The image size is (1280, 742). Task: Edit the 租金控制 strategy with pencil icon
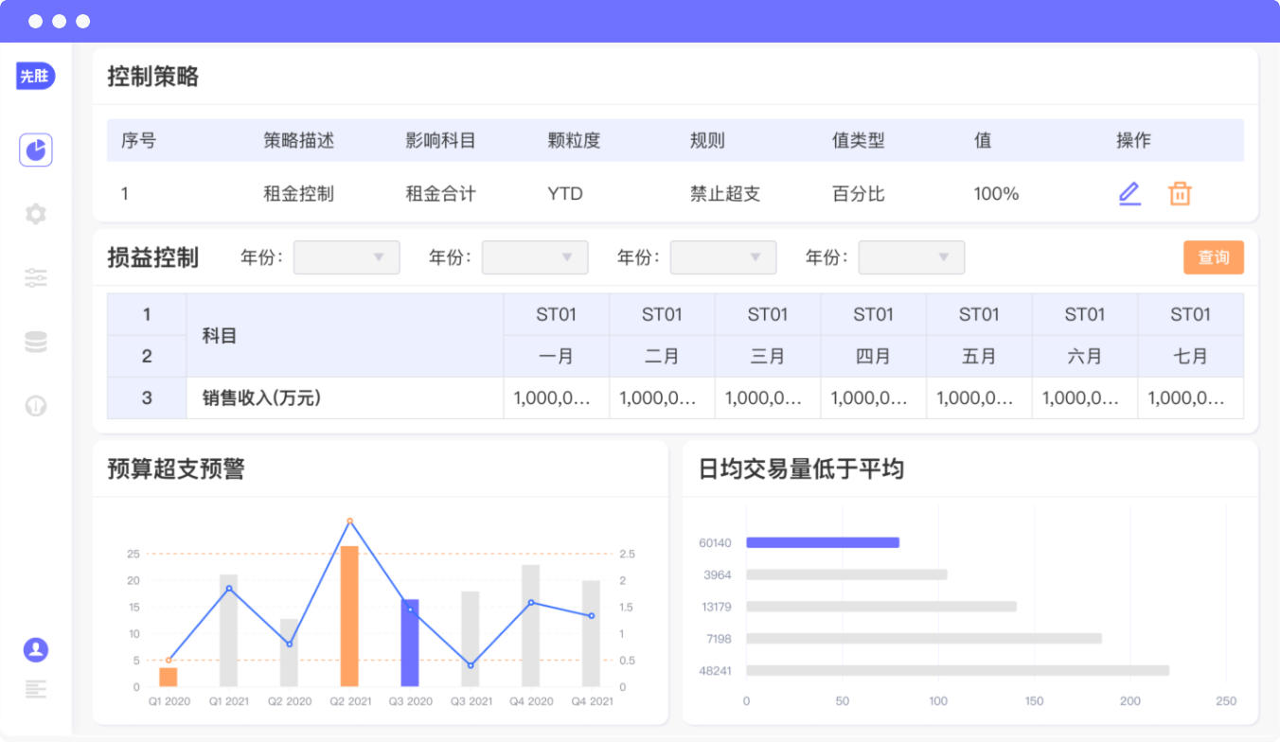(1129, 194)
